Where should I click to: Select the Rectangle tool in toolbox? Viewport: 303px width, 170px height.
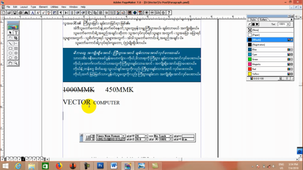pyautogui.click(x=10, y=48)
